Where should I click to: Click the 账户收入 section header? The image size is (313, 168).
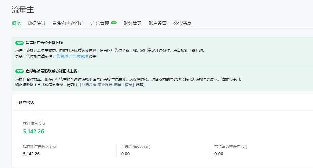pyautogui.click(x=27, y=103)
